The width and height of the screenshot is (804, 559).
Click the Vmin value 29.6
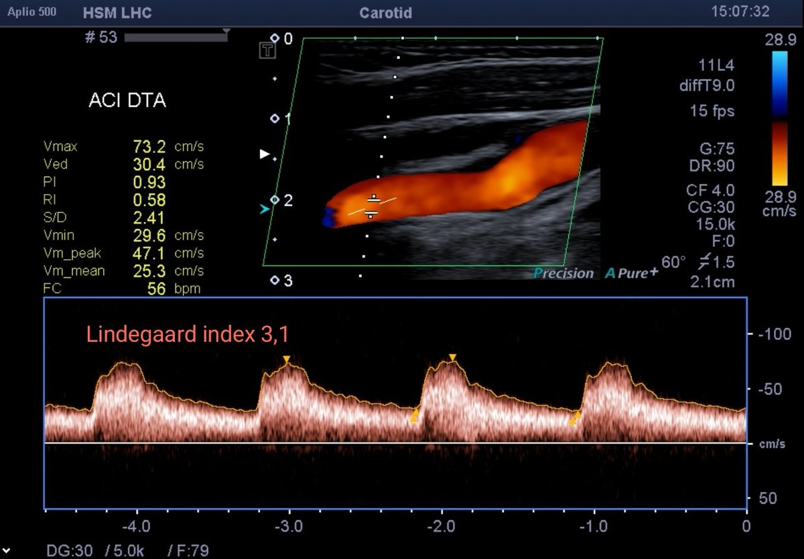click(149, 236)
